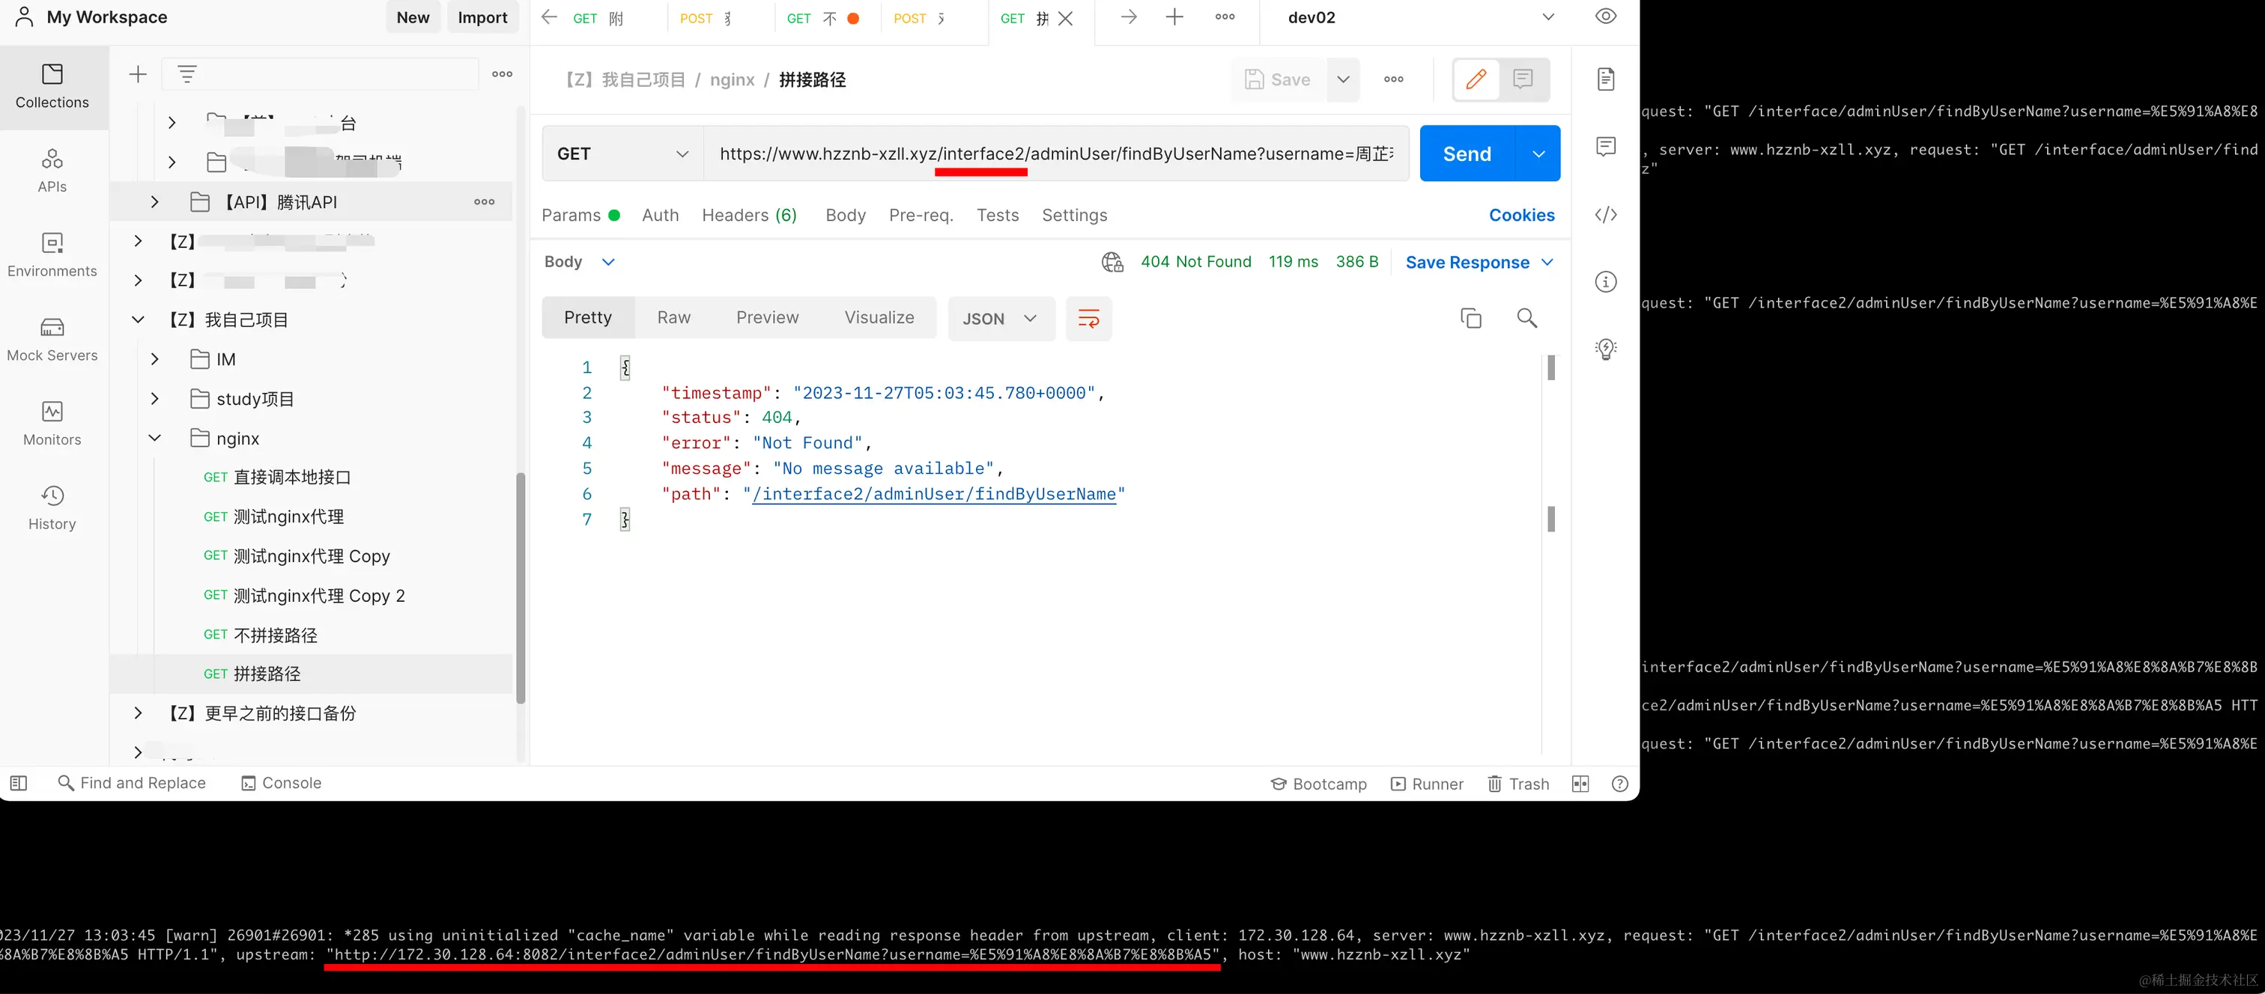Viewport: 2265px width, 994px height.
Task: Open the GET method dropdown
Action: point(622,153)
